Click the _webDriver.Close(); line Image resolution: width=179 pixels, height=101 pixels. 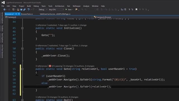coord(55,56)
